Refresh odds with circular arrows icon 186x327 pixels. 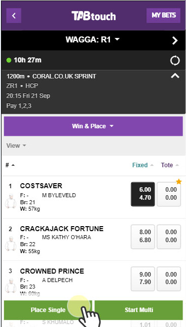(175, 61)
